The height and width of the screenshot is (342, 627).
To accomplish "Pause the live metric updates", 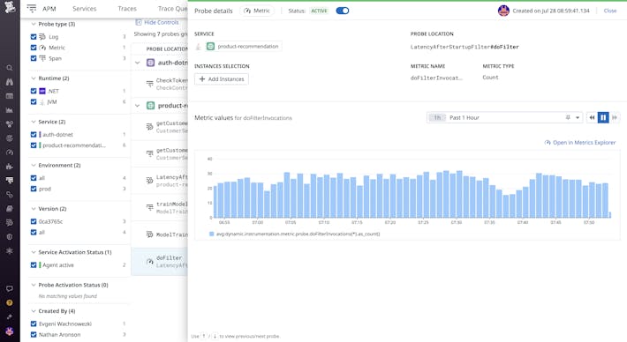I will [603, 117].
